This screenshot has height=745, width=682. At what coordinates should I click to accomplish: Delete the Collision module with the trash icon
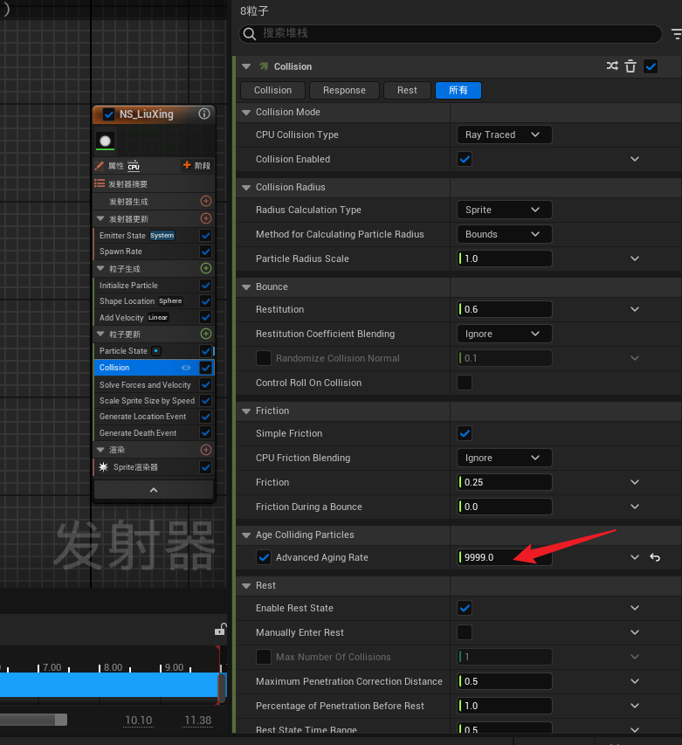click(x=630, y=66)
